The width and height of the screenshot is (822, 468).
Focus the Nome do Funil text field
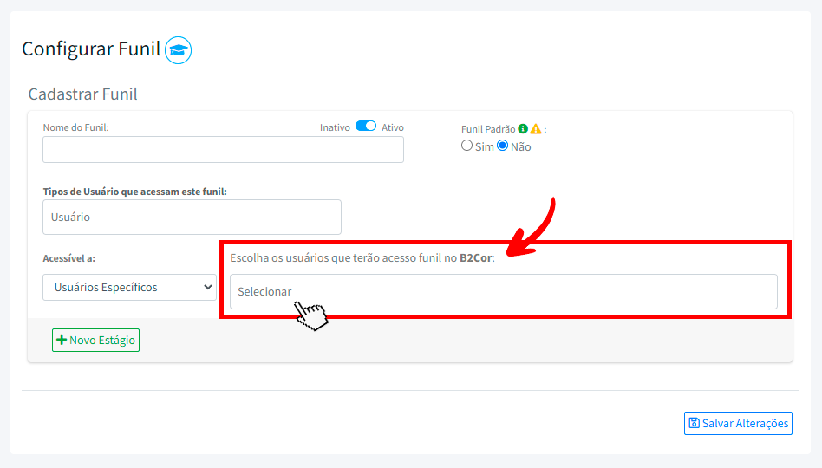(223, 150)
